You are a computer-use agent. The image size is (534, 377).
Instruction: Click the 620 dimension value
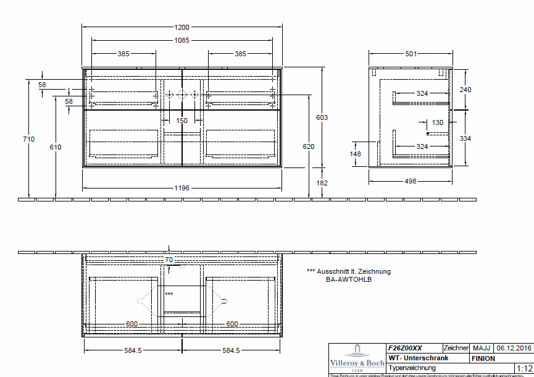coord(309,146)
